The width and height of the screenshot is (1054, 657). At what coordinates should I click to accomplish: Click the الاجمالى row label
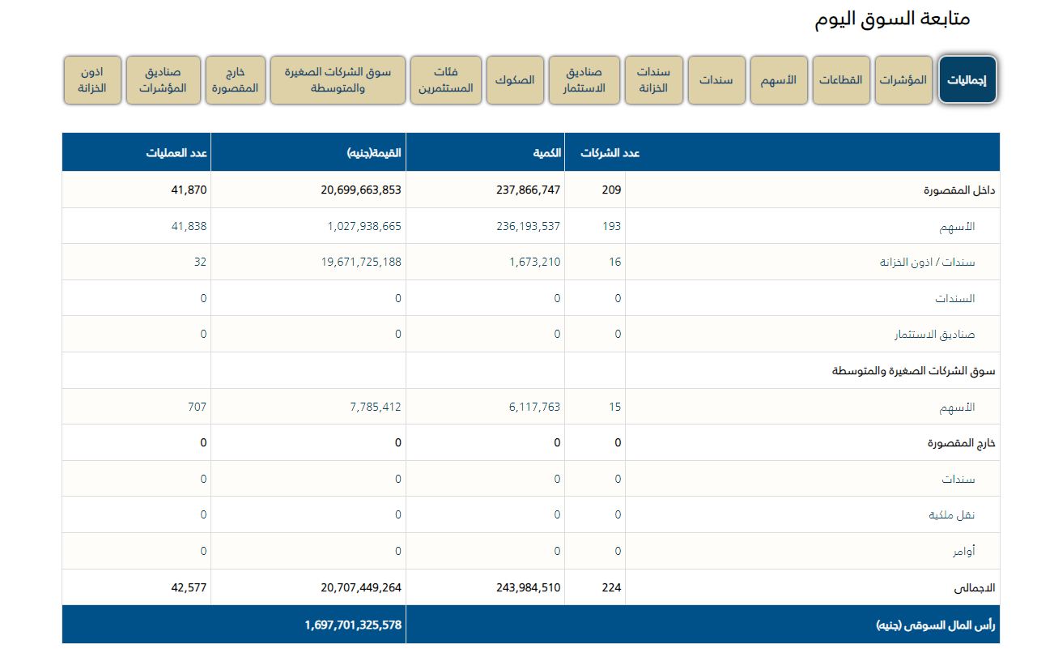tap(978, 587)
